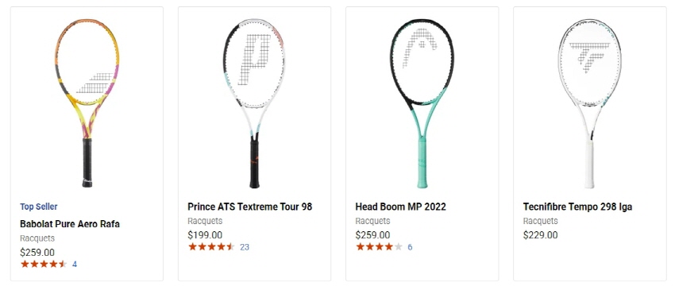
Task: Open the 23 reviews count for Prince
Action: (x=245, y=247)
